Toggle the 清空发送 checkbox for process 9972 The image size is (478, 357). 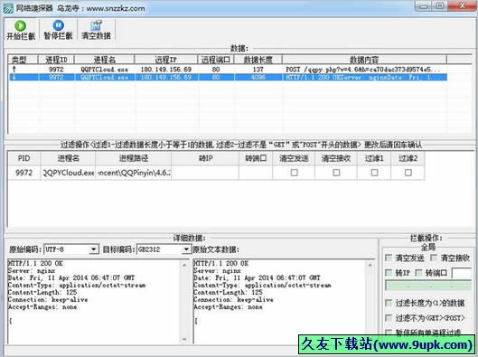295,173
